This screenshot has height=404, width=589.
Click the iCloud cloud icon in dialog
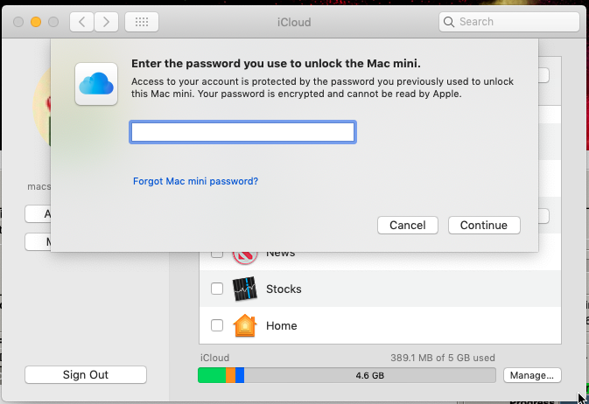96,84
